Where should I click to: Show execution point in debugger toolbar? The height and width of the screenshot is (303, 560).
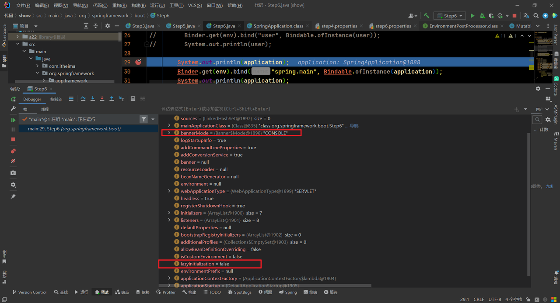[71, 99]
